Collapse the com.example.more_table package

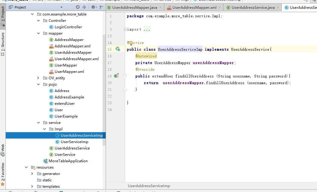point(32,14)
